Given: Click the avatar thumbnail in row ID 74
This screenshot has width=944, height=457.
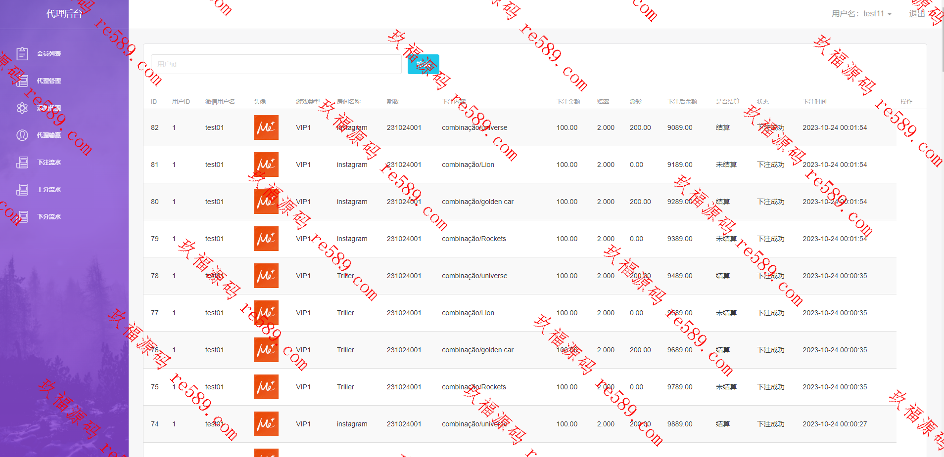Looking at the screenshot, I should 266,424.
